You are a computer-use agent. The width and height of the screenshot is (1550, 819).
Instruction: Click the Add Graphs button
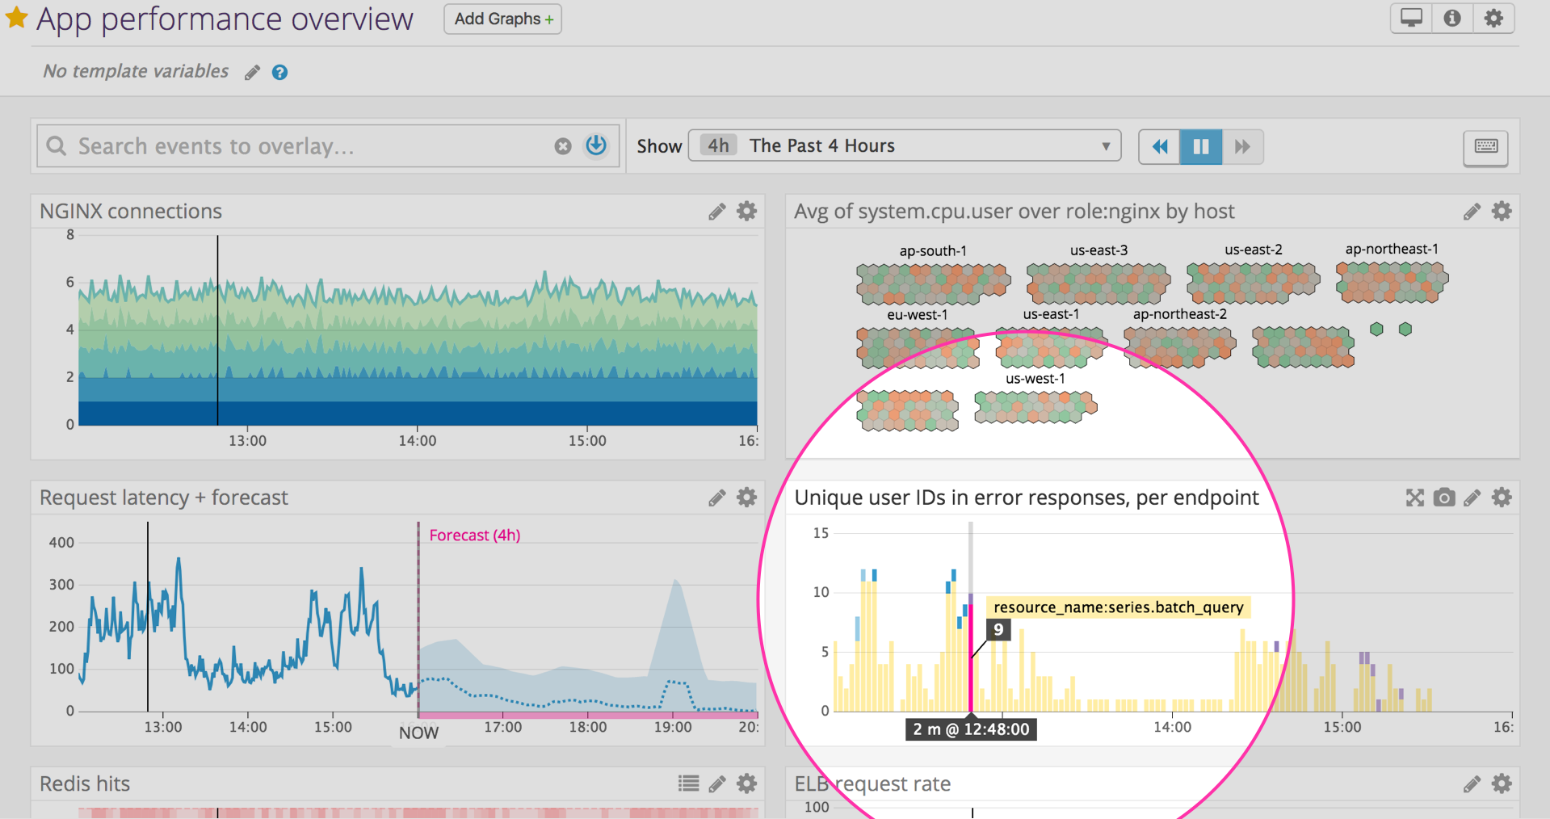(502, 19)
